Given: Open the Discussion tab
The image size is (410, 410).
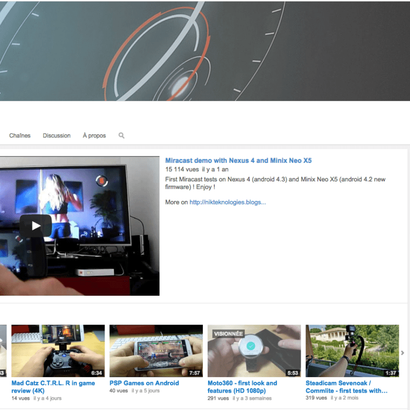Looking at the screenshot, I should pos(57,135).
